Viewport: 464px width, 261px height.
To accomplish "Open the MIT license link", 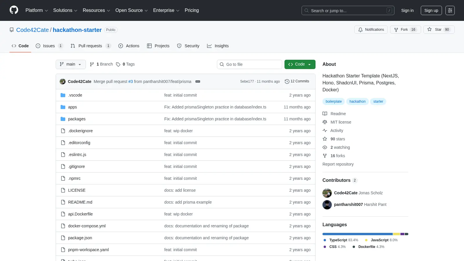I will coord(337,122).
